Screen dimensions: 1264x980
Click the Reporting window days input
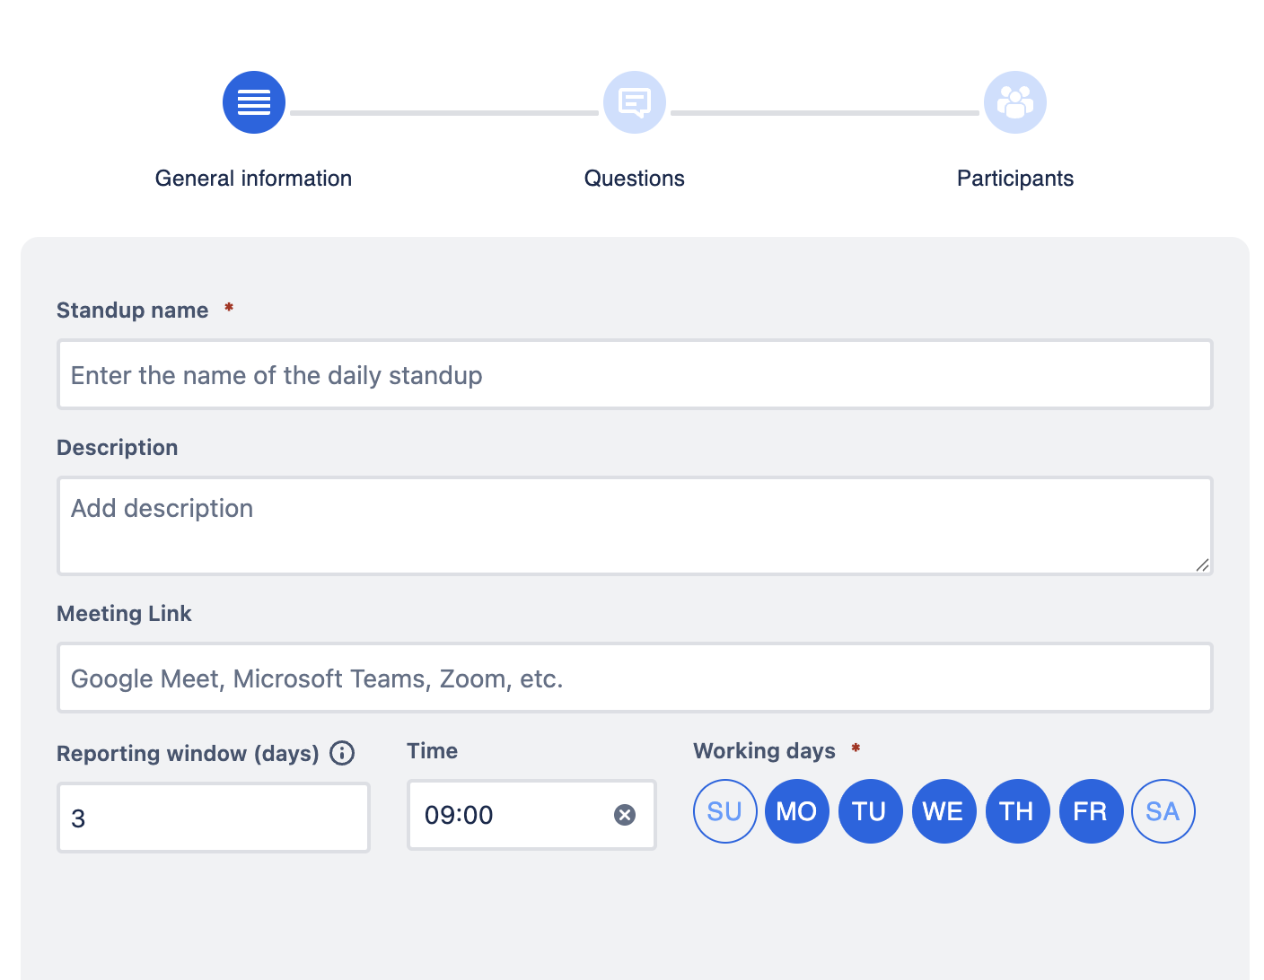(214, 818)
